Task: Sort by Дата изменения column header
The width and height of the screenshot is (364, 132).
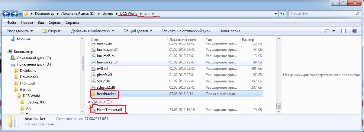Action: (x=186, y=40)
